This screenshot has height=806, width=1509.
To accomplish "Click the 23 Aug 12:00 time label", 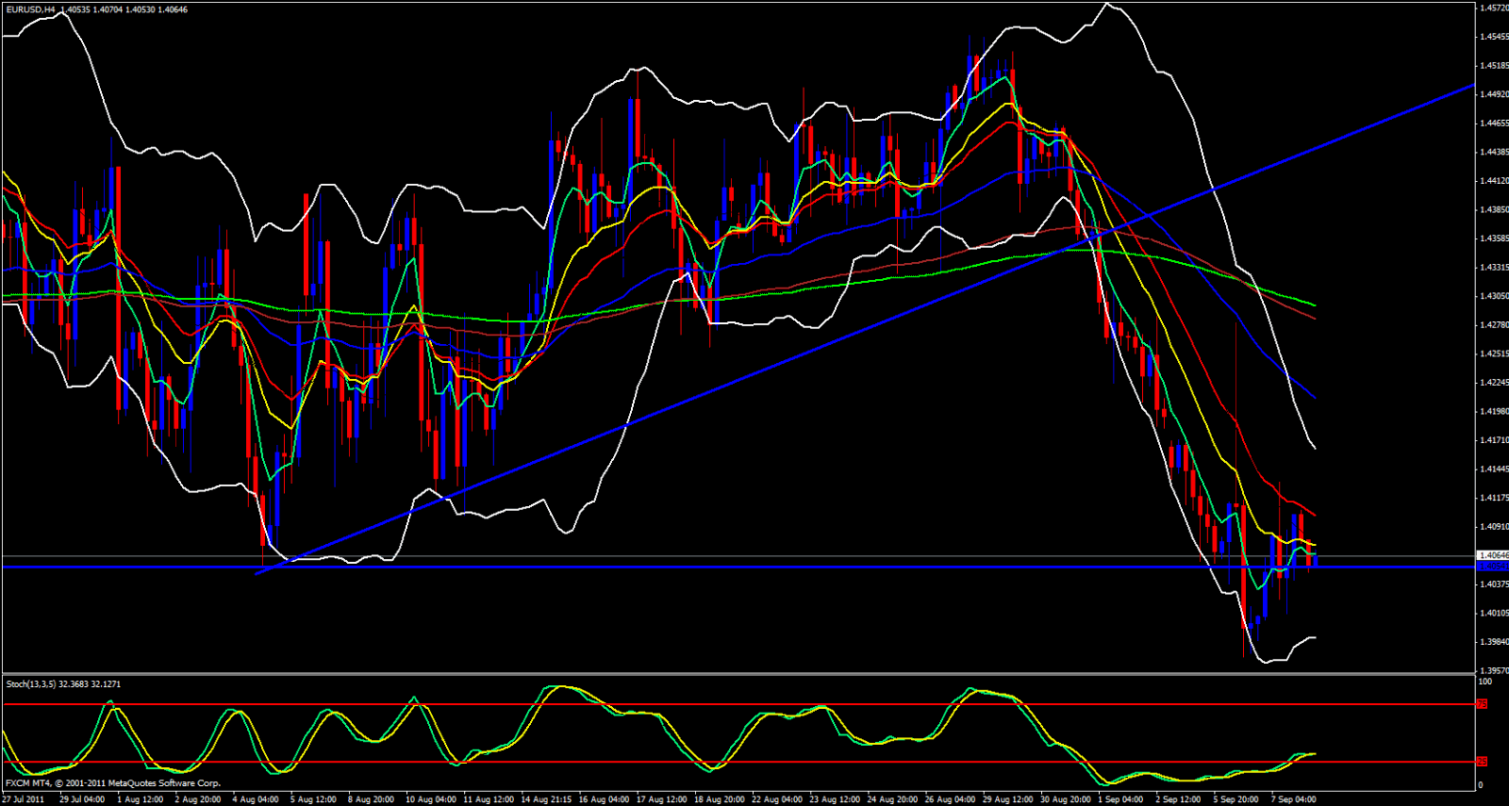I will tap(835, 799).
